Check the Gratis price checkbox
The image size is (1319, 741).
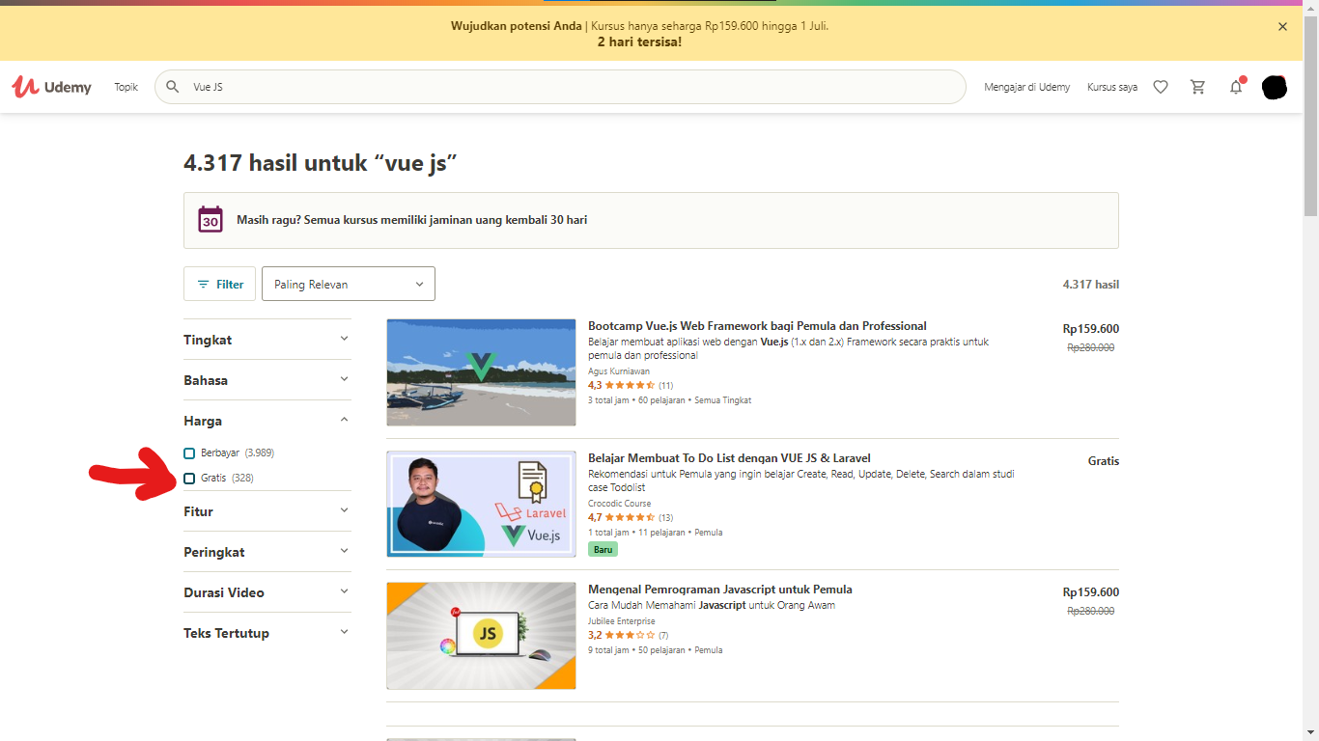pos(189,479)
